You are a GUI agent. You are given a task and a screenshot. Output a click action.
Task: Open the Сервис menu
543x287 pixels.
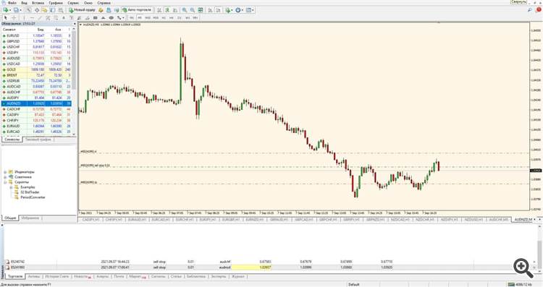[x=73, y=3]
